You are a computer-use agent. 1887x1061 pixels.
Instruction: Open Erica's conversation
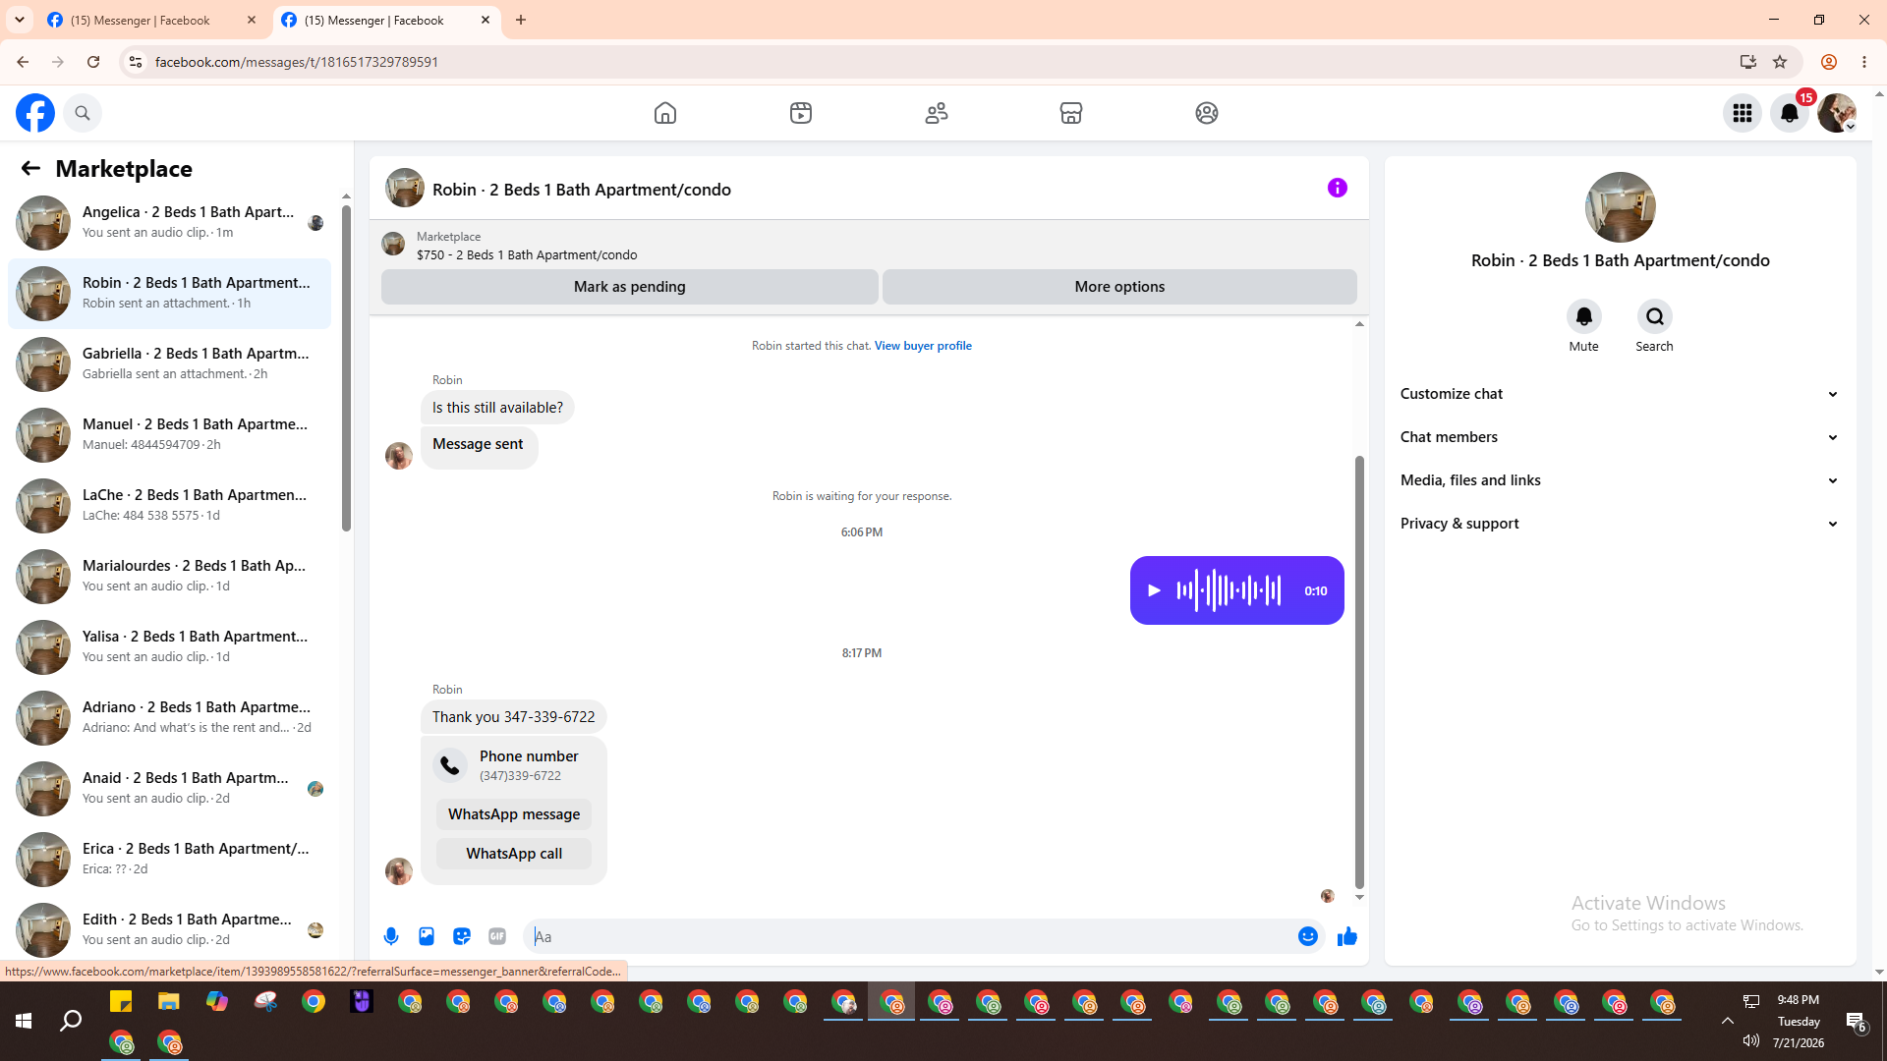pos(169,860)
